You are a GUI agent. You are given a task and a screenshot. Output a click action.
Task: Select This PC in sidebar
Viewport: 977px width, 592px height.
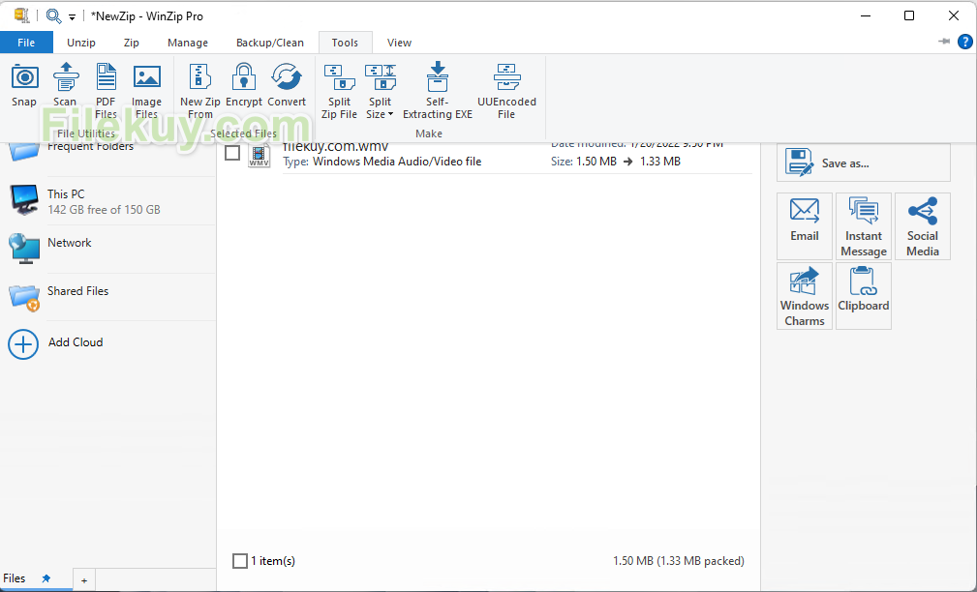coord(108,201)
